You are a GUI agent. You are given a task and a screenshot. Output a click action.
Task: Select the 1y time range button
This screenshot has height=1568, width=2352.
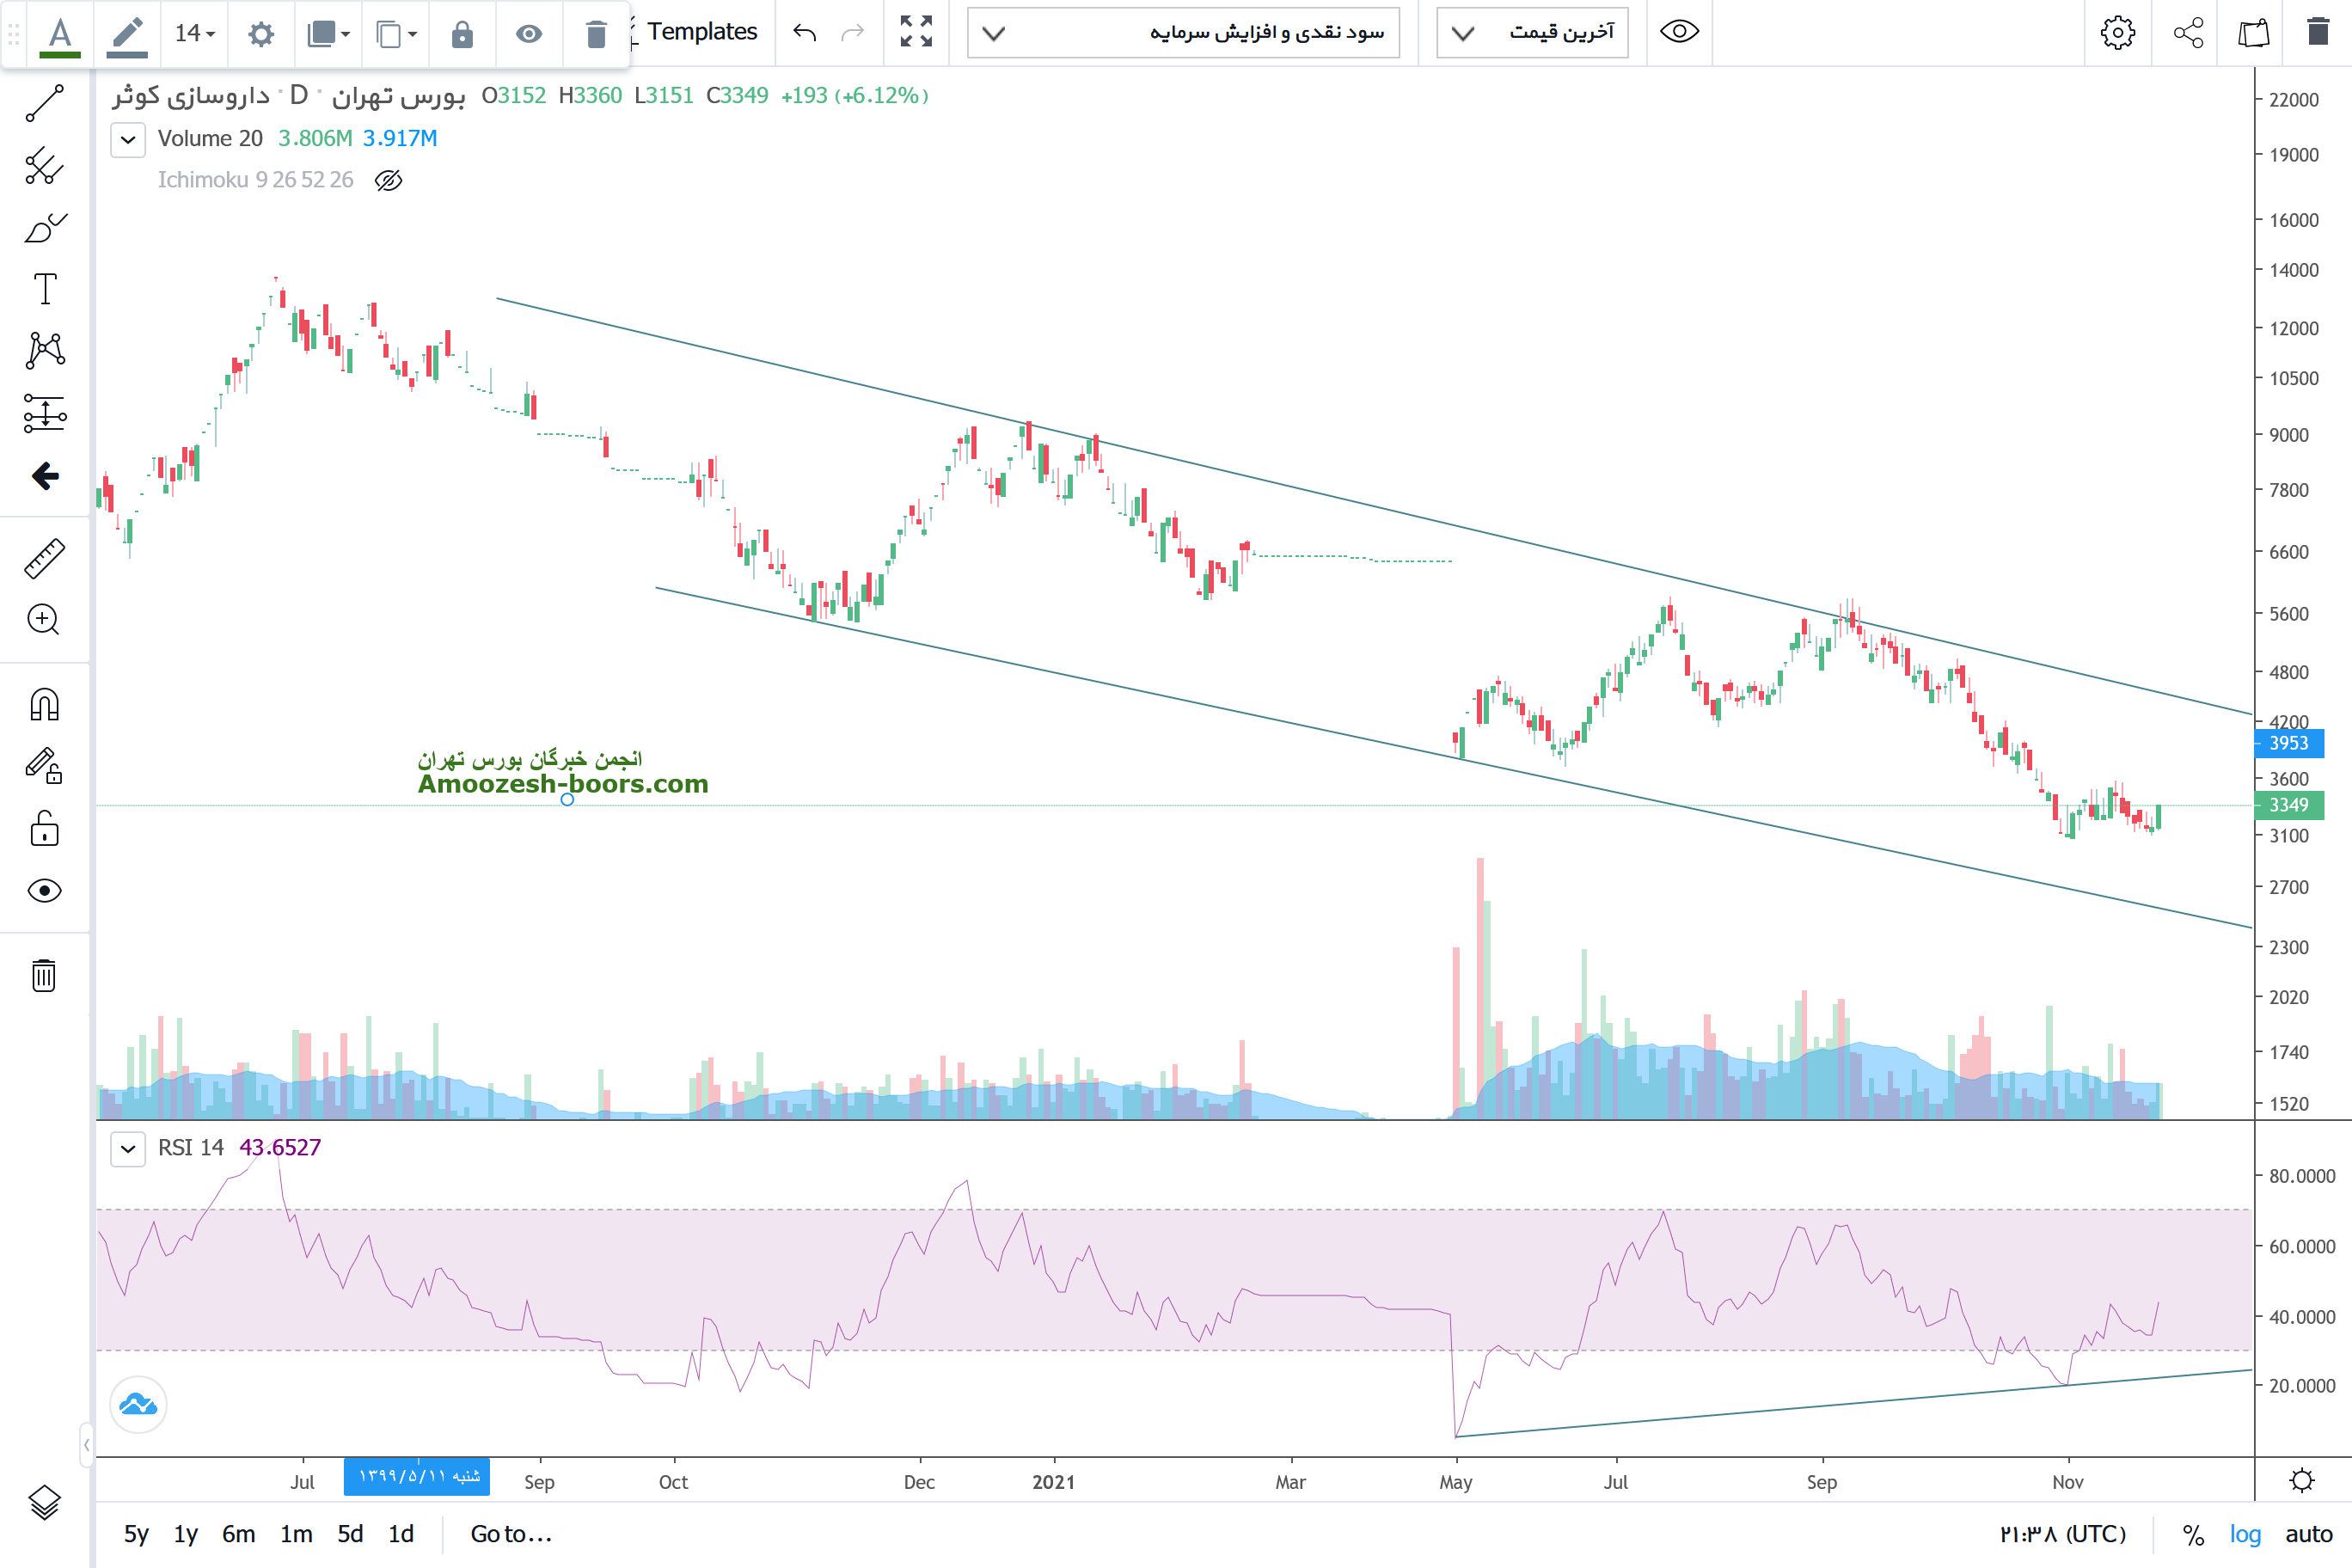[186, 1534]
